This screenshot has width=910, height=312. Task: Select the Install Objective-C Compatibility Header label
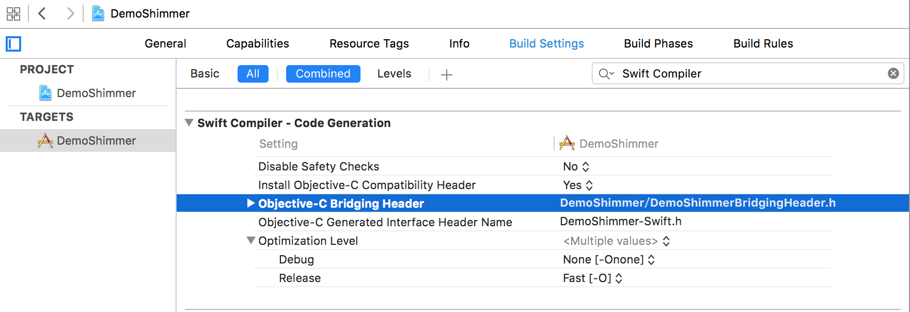pyautogui.click(x=367, y=185)
